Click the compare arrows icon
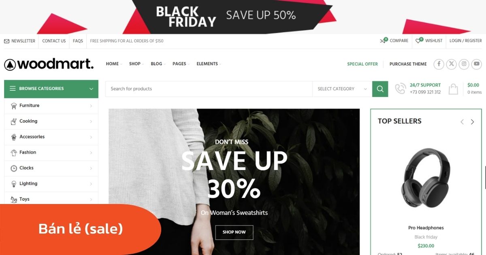The height and width of the screenshot is (255, 486). point(384,41)
